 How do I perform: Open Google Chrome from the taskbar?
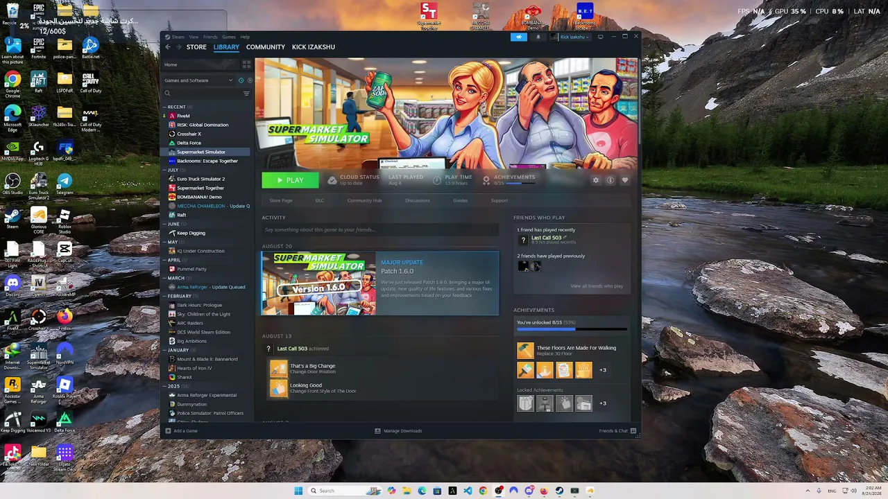pos(483,491)
